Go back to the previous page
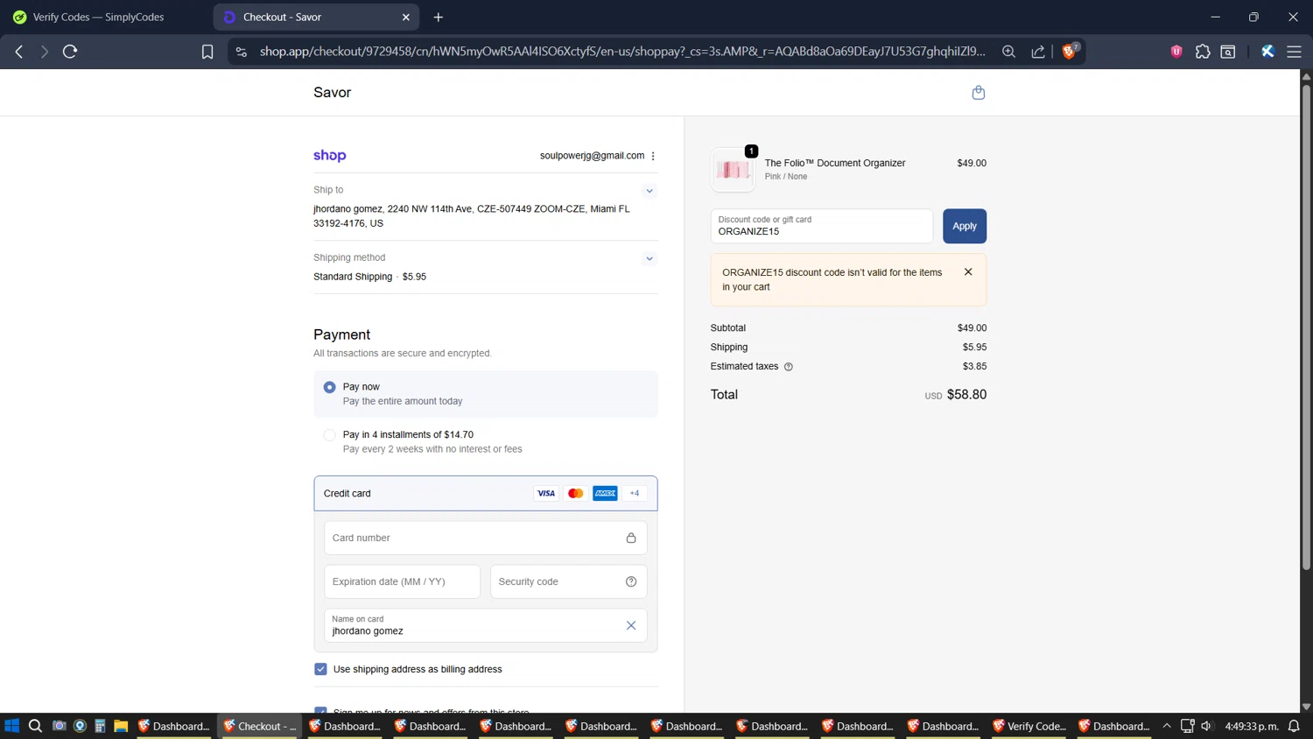Viewport: 1313px width, 739px height. [x=19, y=52]
